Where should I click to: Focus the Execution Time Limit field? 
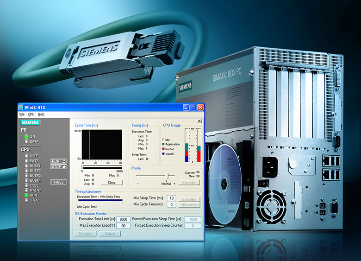tap(124, 219)
